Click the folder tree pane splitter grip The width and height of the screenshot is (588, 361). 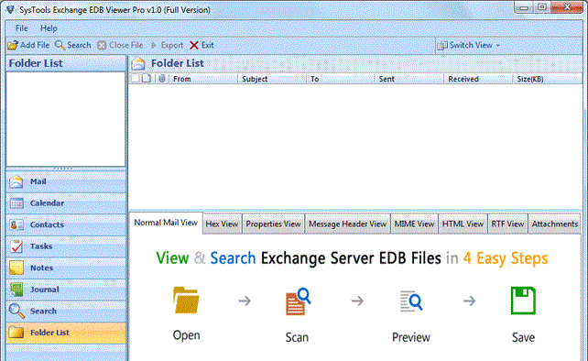pos(63,169)
